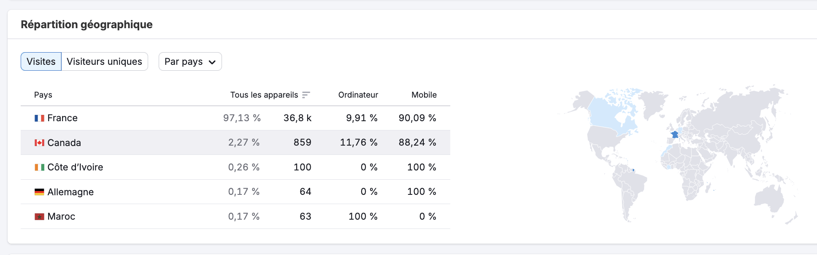Click the Allemagne flag icon
Viewport: 817px width, 255px height.
pos(39,192)
